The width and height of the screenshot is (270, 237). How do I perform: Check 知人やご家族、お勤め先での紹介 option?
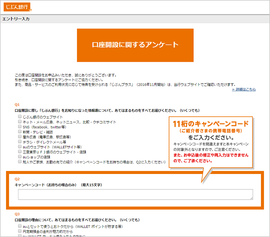tap(20, 162)
